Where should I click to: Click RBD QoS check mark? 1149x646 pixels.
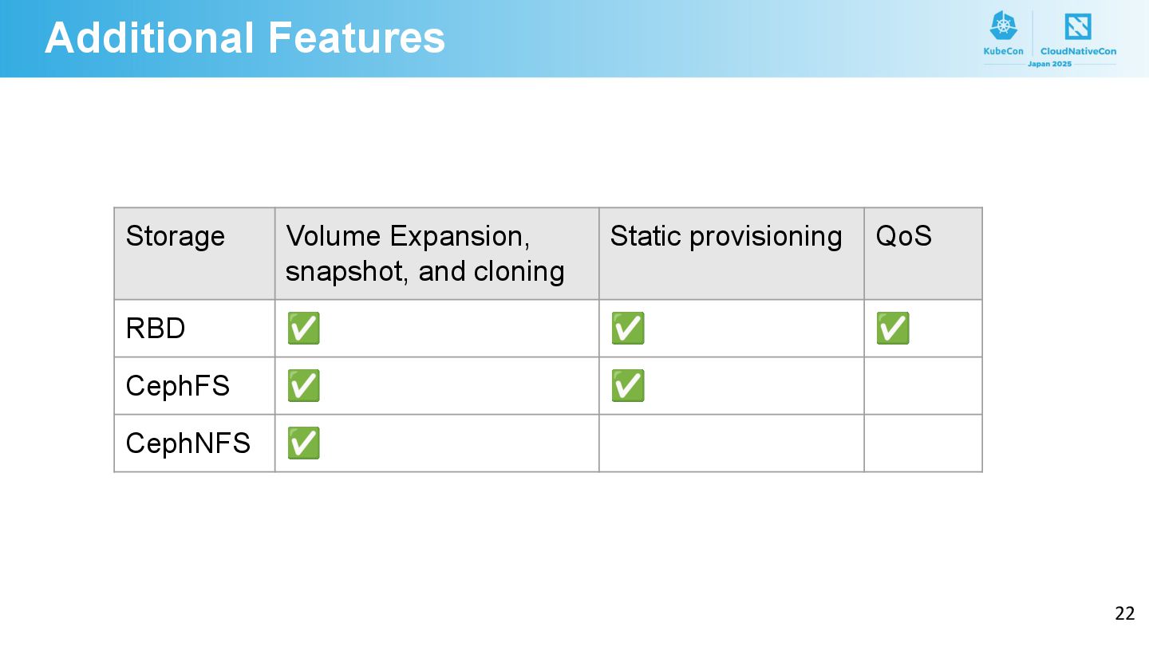click(893, 329)
